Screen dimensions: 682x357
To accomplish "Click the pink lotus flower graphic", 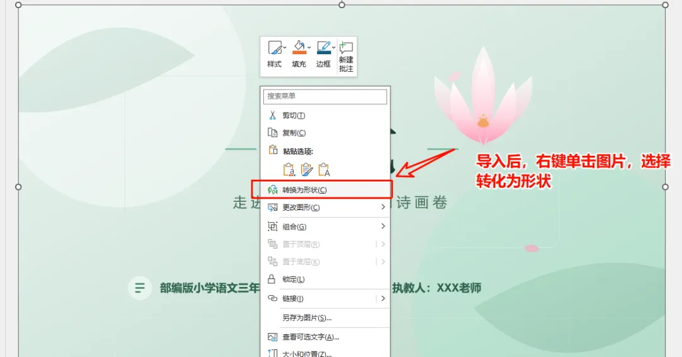I will pos(483,97).
